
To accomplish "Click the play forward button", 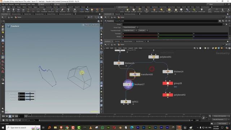I will pyautogui.click(x=13, y=116).
